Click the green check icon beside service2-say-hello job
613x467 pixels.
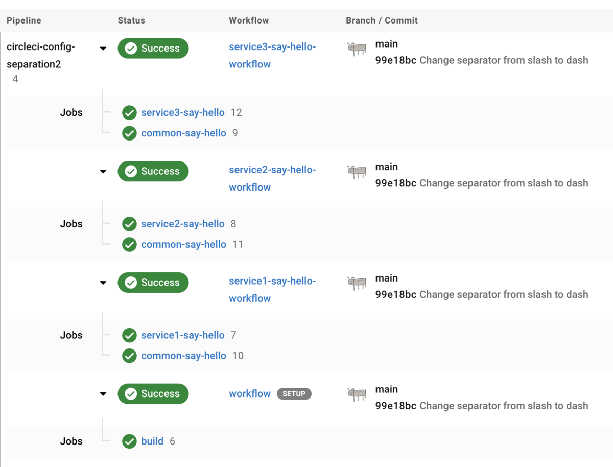130,224
